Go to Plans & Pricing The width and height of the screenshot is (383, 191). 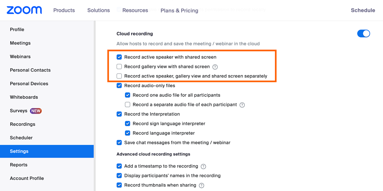(179, 11)
